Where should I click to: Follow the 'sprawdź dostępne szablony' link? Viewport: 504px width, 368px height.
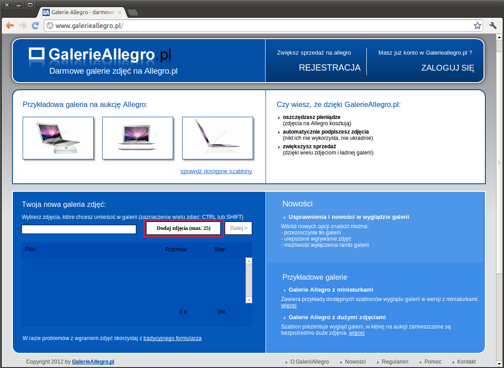click(216, 171)
